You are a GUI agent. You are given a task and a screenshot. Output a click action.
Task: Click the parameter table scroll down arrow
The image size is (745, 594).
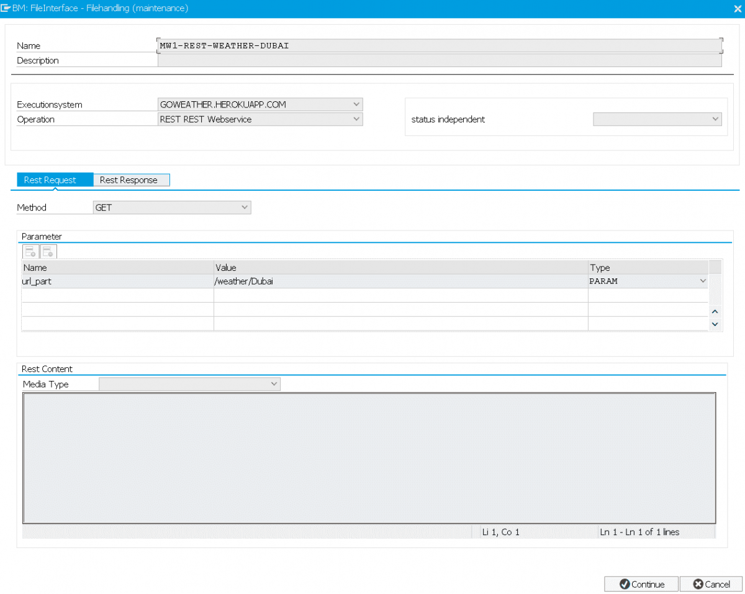[x=715, y=324]
